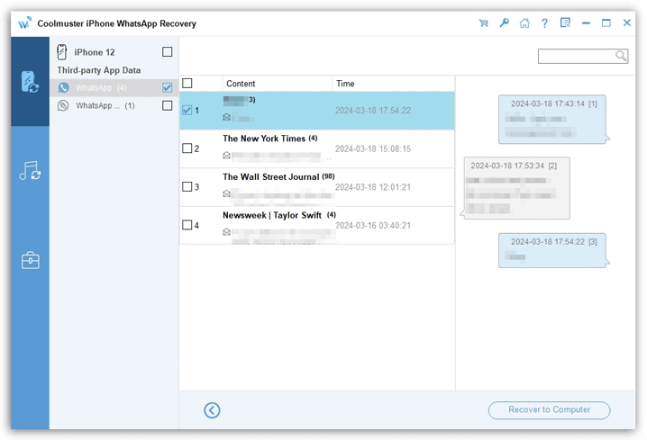Click the Recover to Computer button

click(x=549, y=410)
